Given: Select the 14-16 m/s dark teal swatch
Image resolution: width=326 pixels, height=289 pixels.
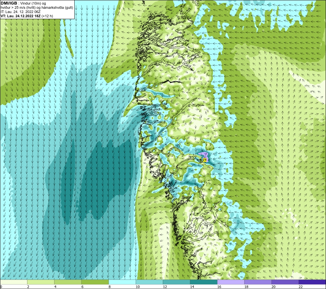Looking at the screenshot, I should click(203, 282).
